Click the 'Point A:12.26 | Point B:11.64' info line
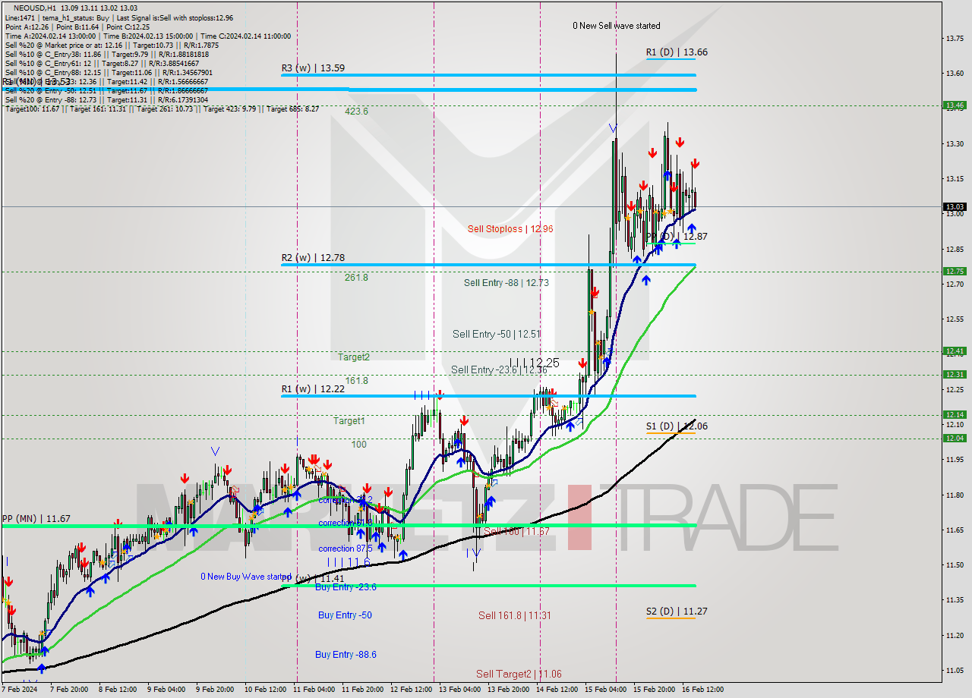The height and width of the screenshot is (698, 972). coord(78,27)
